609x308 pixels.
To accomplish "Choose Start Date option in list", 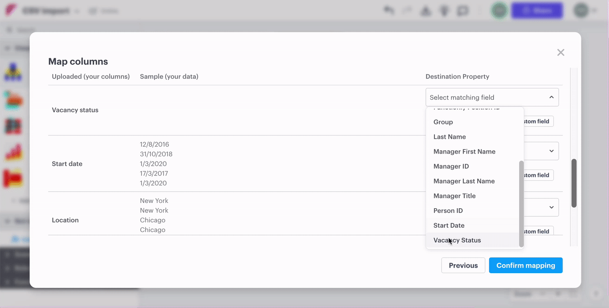I will [x=449, y=225].
